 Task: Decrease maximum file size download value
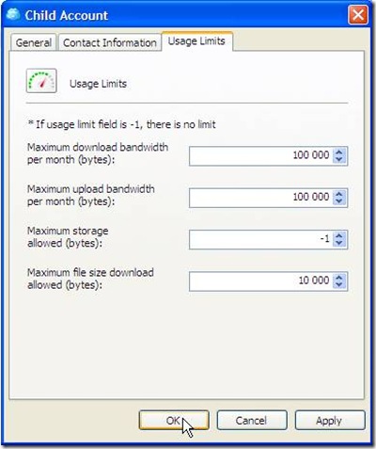pos(338,285)
